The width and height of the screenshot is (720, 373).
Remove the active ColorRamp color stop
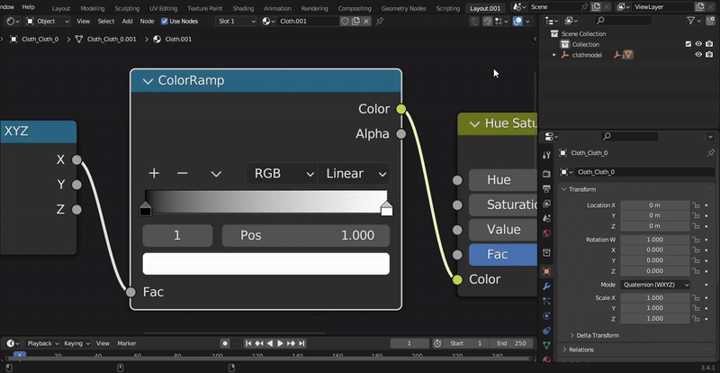[x=183, y=174]
